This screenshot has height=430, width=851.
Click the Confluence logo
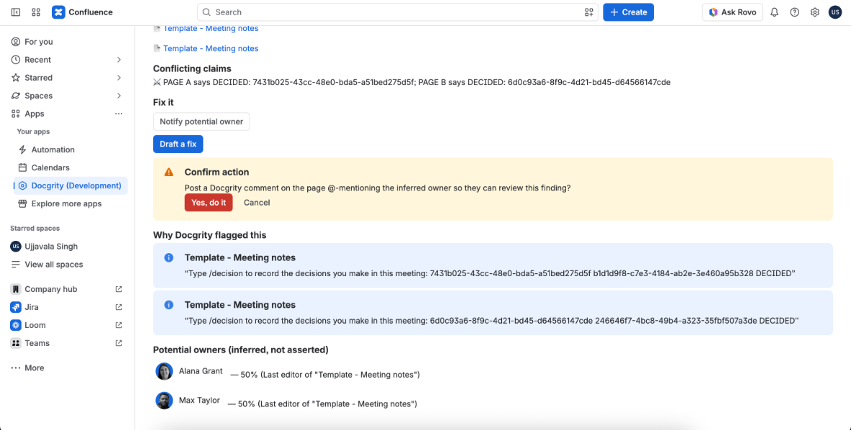tap(83, 12)
